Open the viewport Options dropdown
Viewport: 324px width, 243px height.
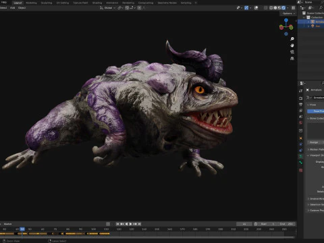pyautogui.click(x=288, y=13)
